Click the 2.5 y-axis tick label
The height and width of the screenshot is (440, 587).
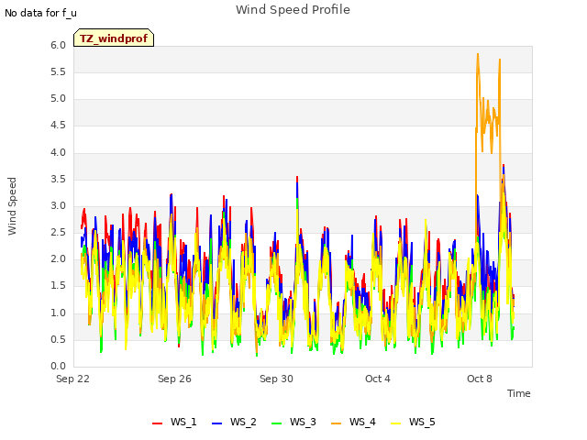(58, 232)
